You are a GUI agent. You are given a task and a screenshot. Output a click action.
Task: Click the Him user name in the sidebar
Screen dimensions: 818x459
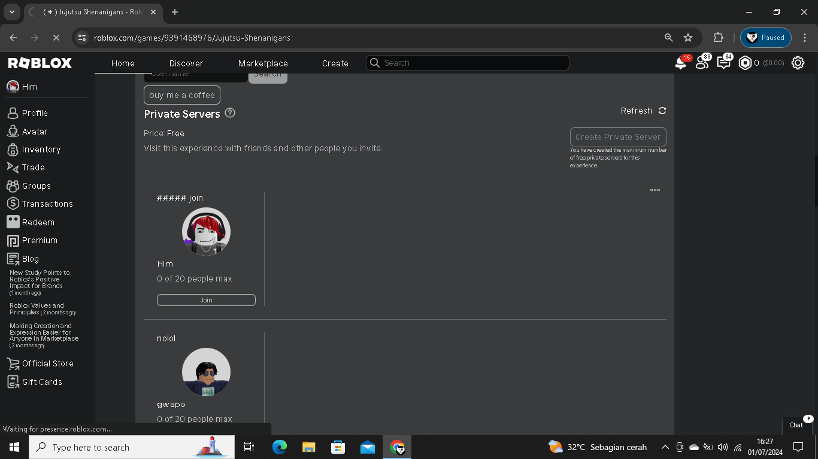29,87
